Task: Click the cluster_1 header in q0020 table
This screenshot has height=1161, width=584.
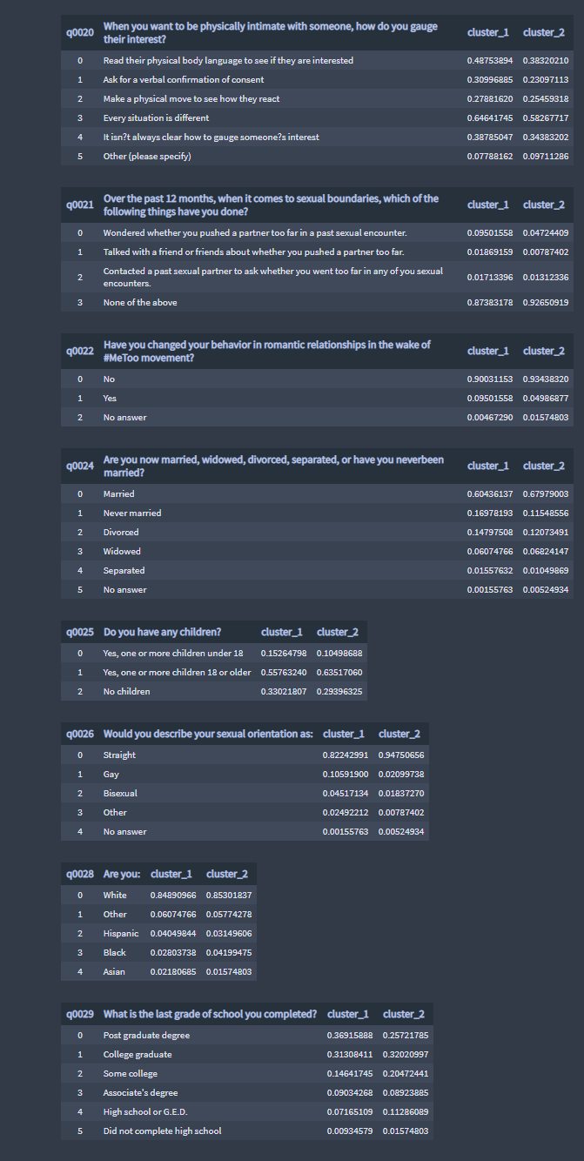Action: [489, 33]
